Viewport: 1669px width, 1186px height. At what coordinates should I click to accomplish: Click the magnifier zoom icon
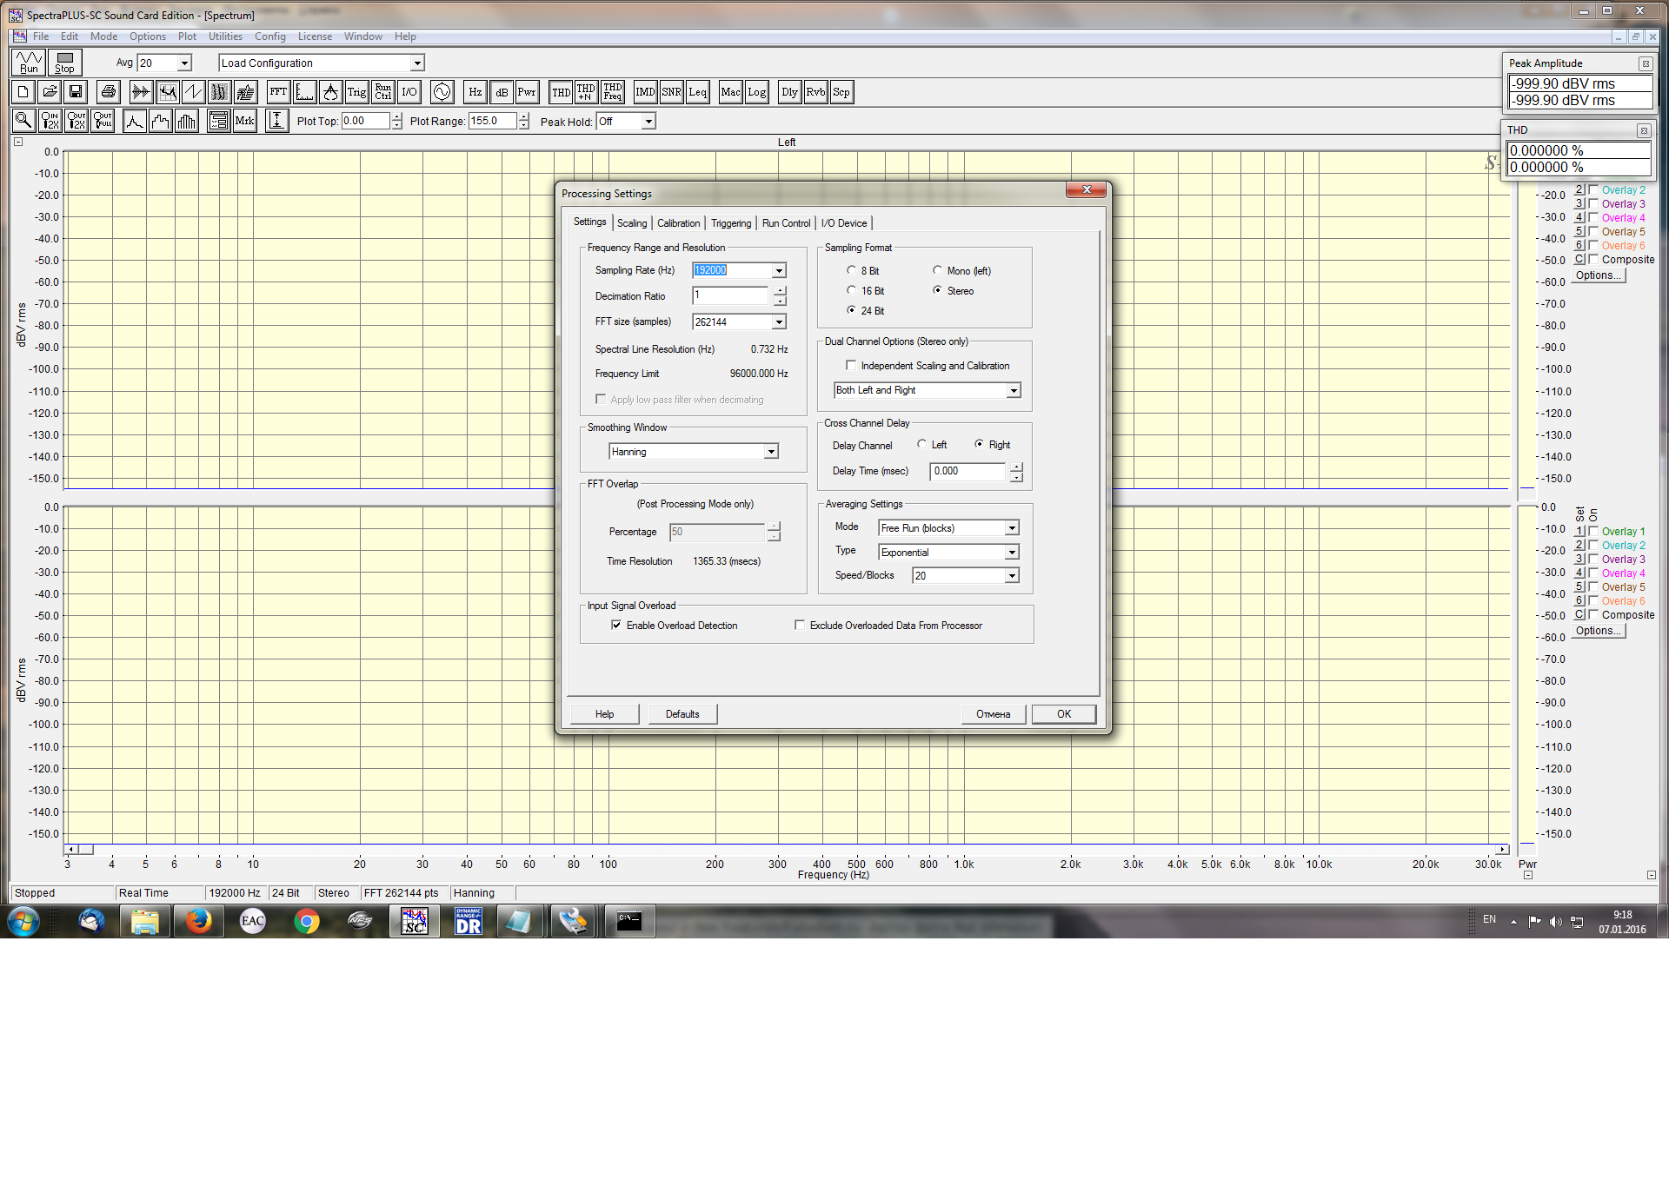click(23, 121)
